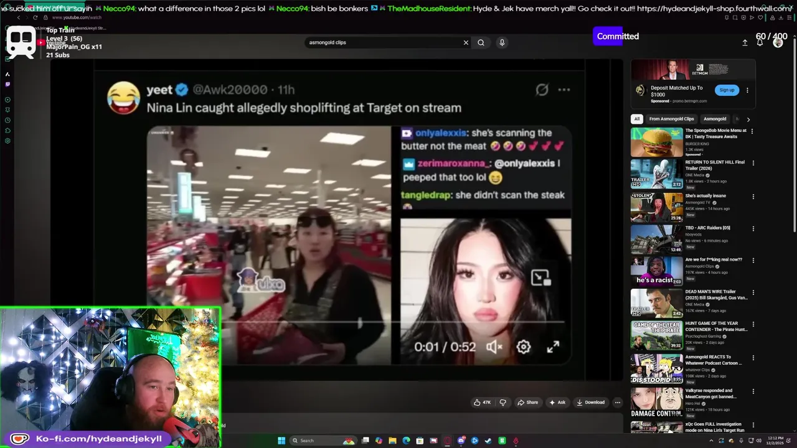Screen dimensions: 797x448
Task: Open options for Dead Man's Wire trailer
Action: coord(753,292)
